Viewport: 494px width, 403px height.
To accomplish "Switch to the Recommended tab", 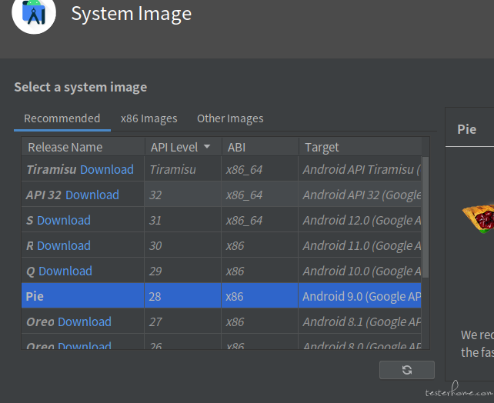I will [62, 118].
